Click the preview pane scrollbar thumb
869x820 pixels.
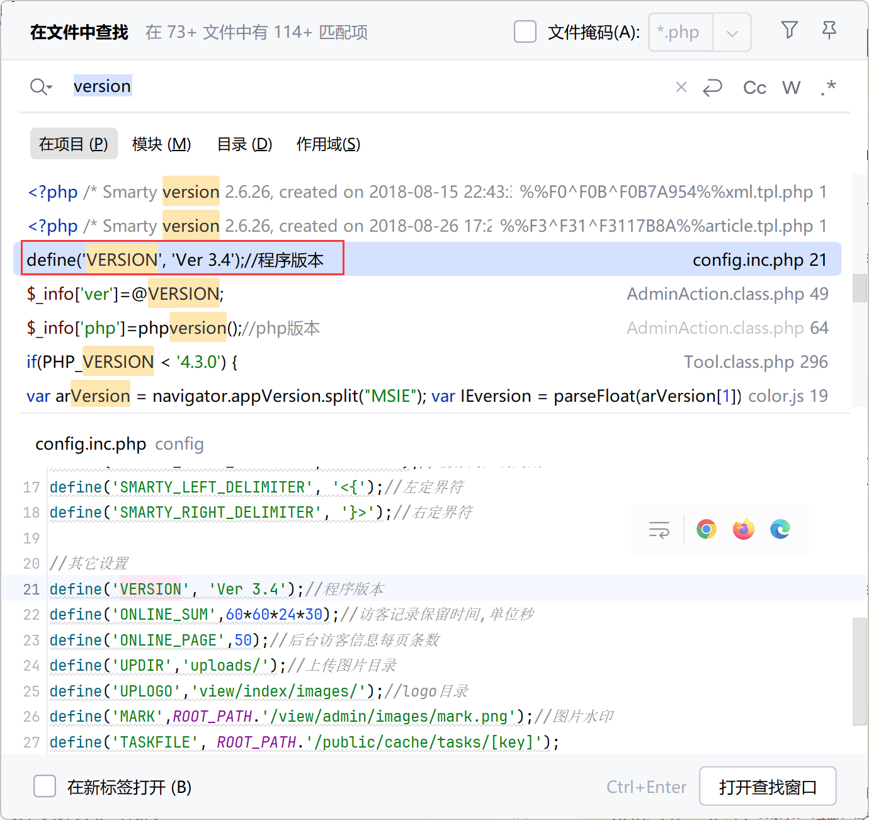[860, 671]
